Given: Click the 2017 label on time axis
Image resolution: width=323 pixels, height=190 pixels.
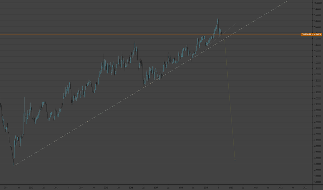Looking at the screenshot, I should (156, 188).
